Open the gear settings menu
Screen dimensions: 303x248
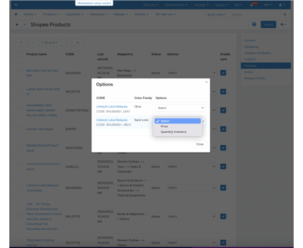point(283,25)
